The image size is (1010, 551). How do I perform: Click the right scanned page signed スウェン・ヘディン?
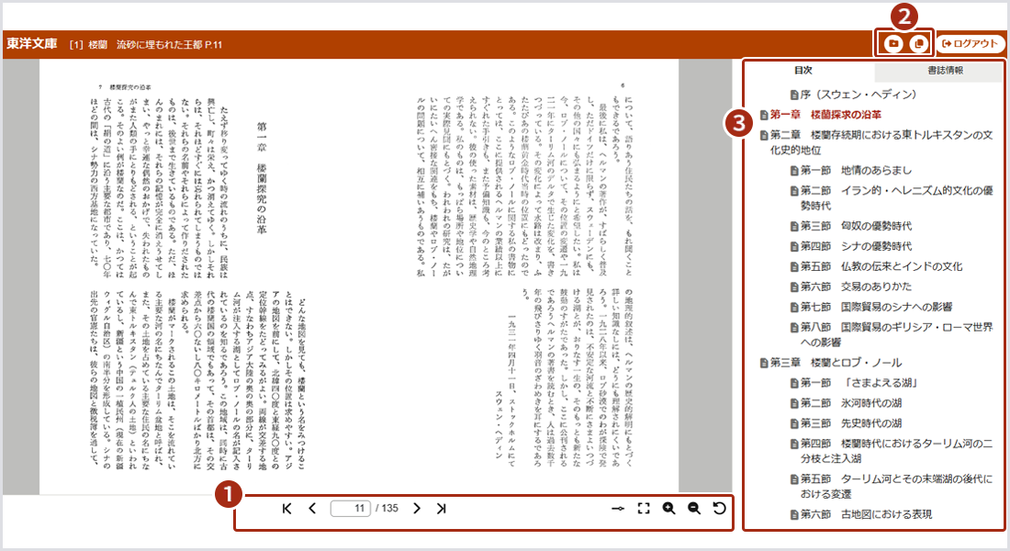(x=519, y=277)
